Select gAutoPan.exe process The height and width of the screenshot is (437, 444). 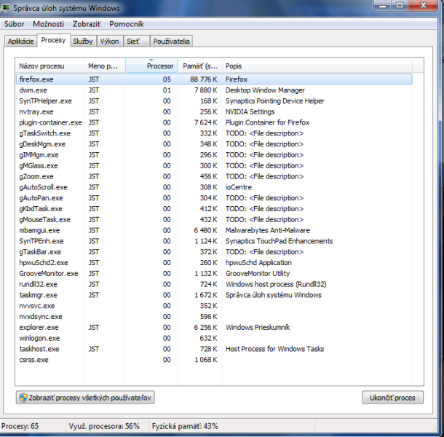tap(214, 198)
